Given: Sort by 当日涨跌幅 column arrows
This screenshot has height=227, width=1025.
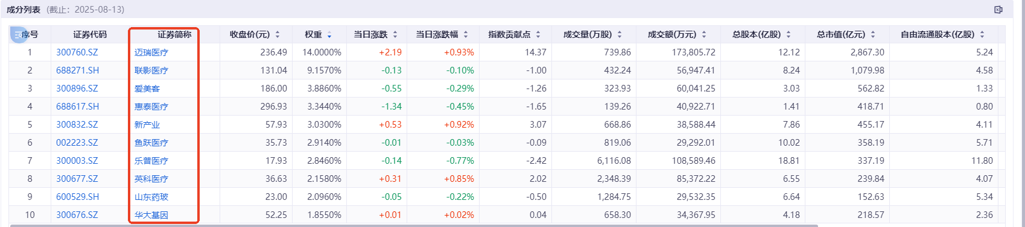Looking at the screenshot, I should tap(466, 35).
